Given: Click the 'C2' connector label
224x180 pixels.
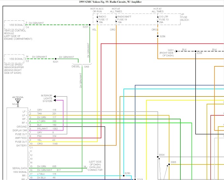Looking at the screenshot, I should [x=27, y=61].
